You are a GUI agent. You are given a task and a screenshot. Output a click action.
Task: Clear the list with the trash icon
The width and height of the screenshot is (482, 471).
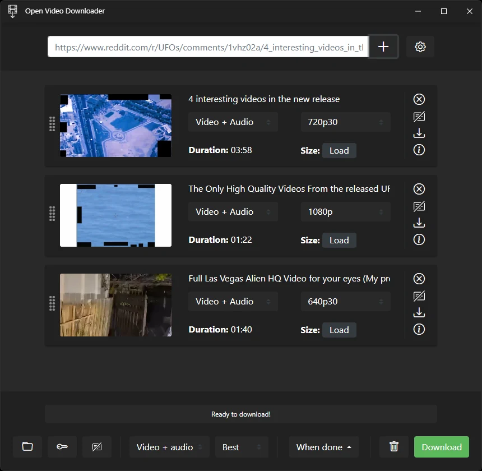click(x=394, y=447)
